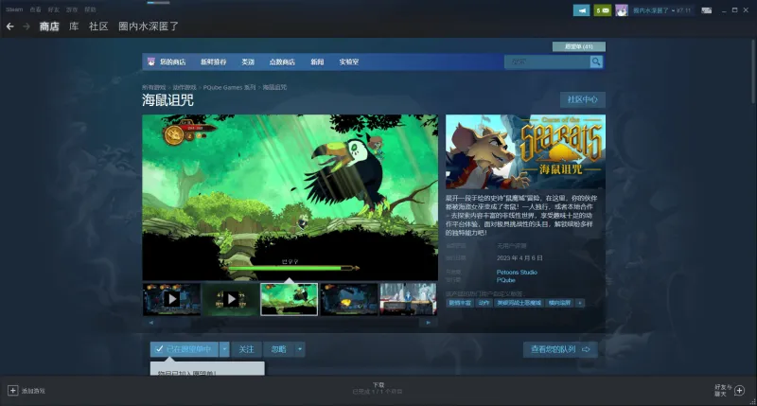Click the first breadcrumb link 所有游戏

[153, 87]
